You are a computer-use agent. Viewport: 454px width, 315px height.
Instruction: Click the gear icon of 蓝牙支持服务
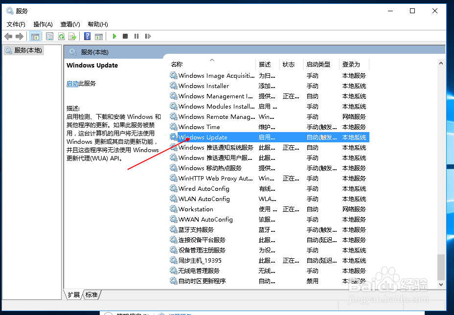pos(174,229)
